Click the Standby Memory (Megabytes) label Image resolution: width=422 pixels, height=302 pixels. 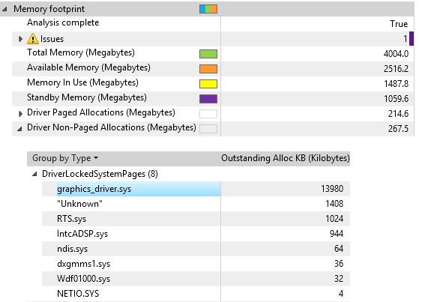(x=87, y=97)
